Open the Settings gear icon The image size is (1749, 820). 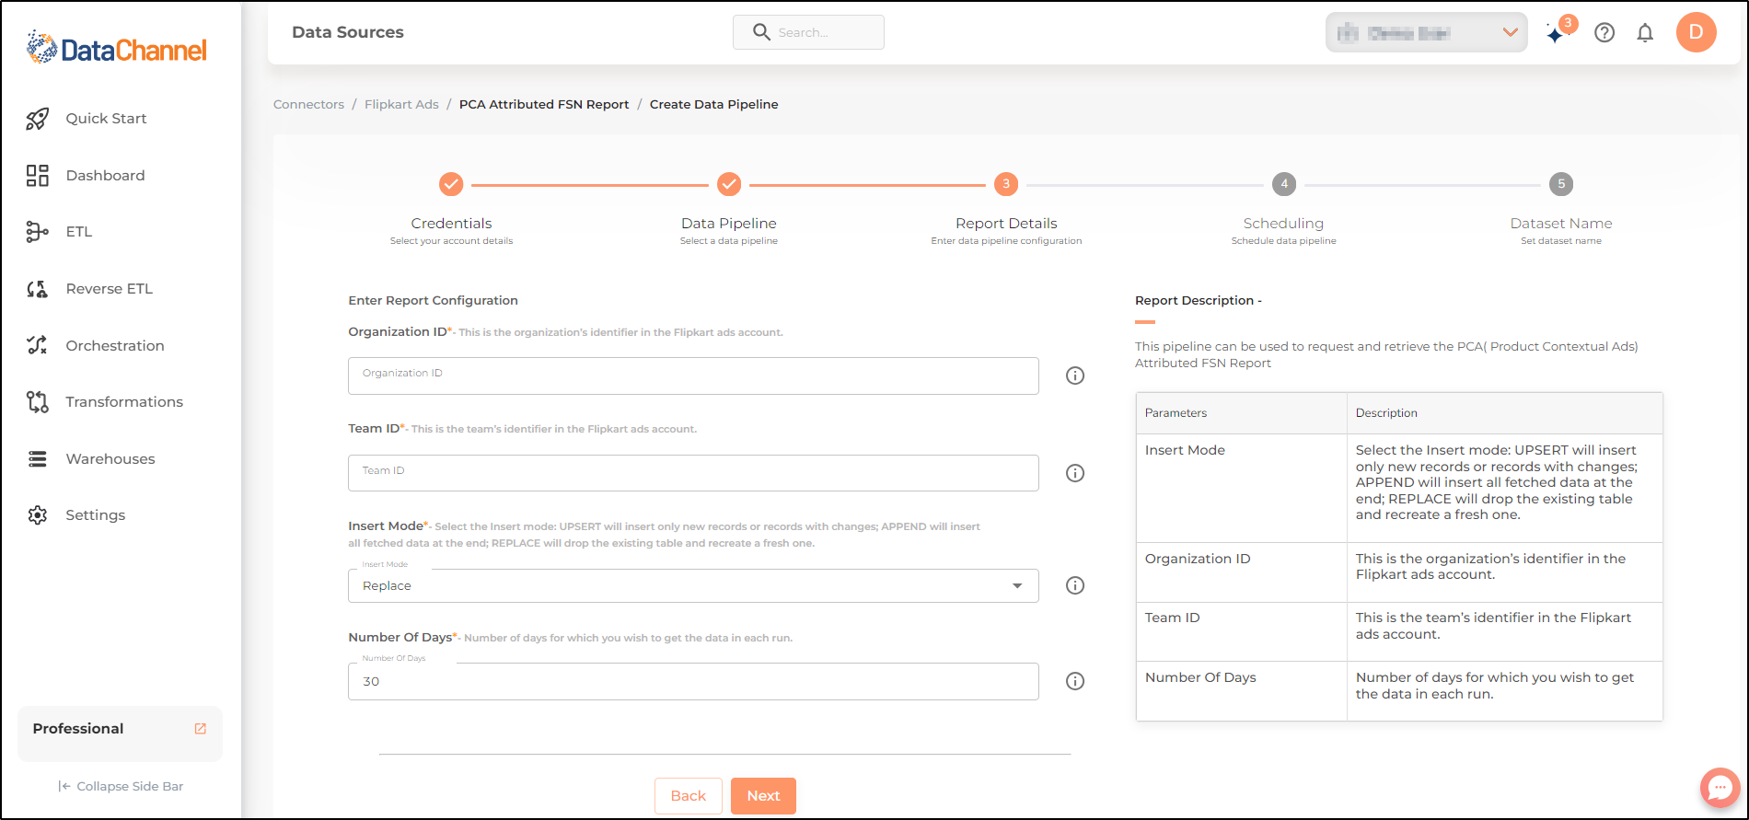(x=38, y=515)
